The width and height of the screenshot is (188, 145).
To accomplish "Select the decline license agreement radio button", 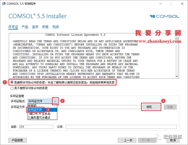I will point(12,88).
